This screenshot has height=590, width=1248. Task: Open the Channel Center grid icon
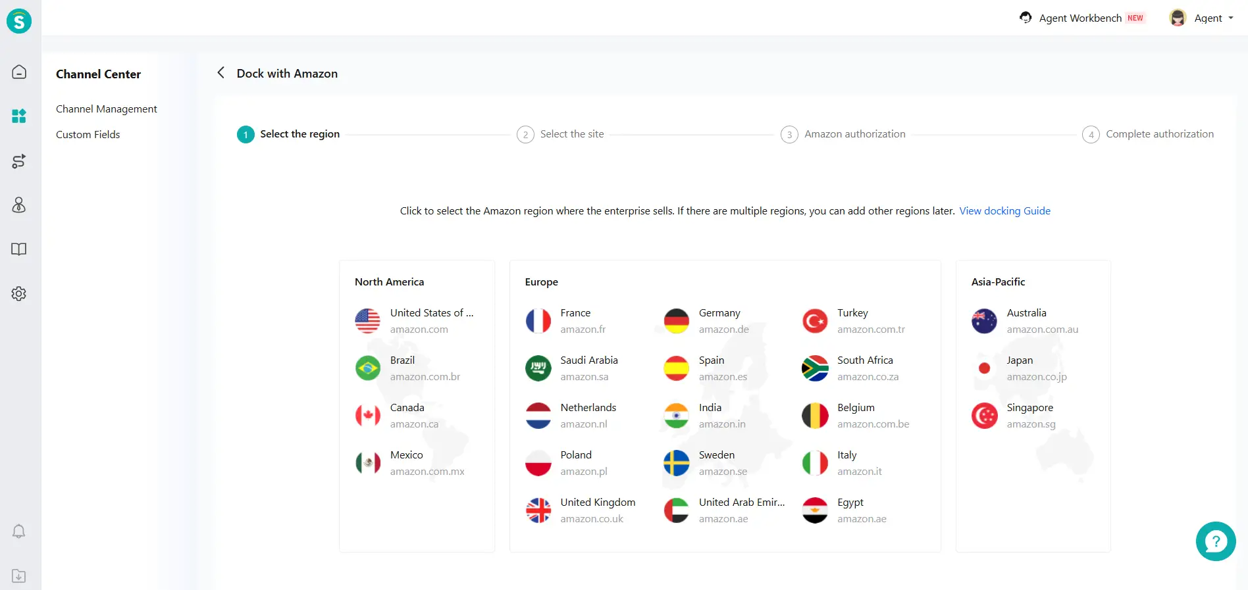point(19,116)
